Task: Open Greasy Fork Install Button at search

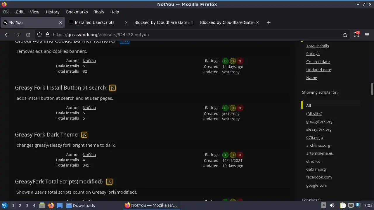Action: click(x=60, y=88)
